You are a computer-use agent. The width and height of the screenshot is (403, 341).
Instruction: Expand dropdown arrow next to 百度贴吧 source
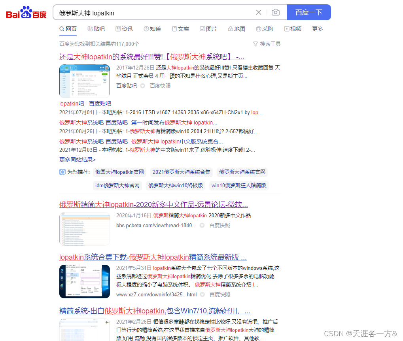pos(143,86)
